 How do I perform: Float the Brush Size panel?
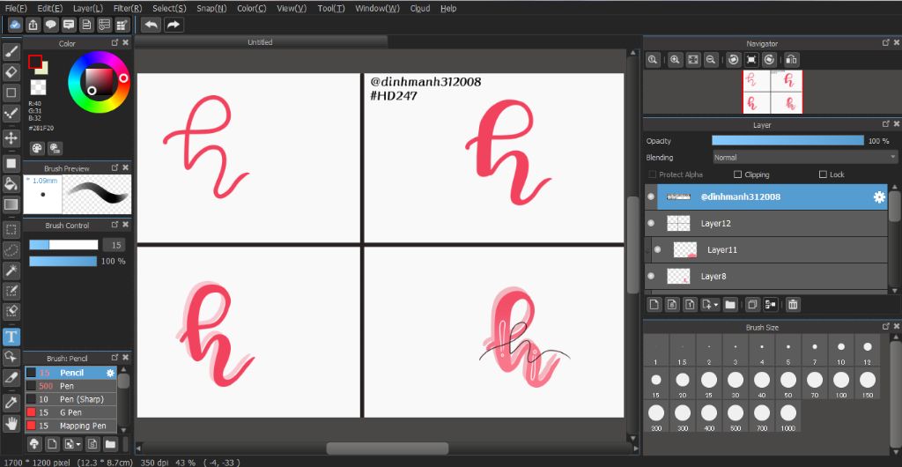point(885,327)
